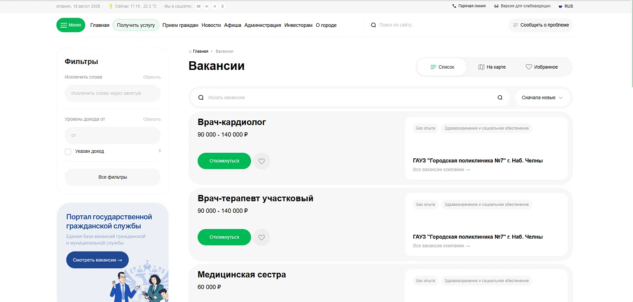Image resolution: width=633 pixels, height=302 pixels.
Task: Open Афиша in the top menu
Action: [233, 25]
